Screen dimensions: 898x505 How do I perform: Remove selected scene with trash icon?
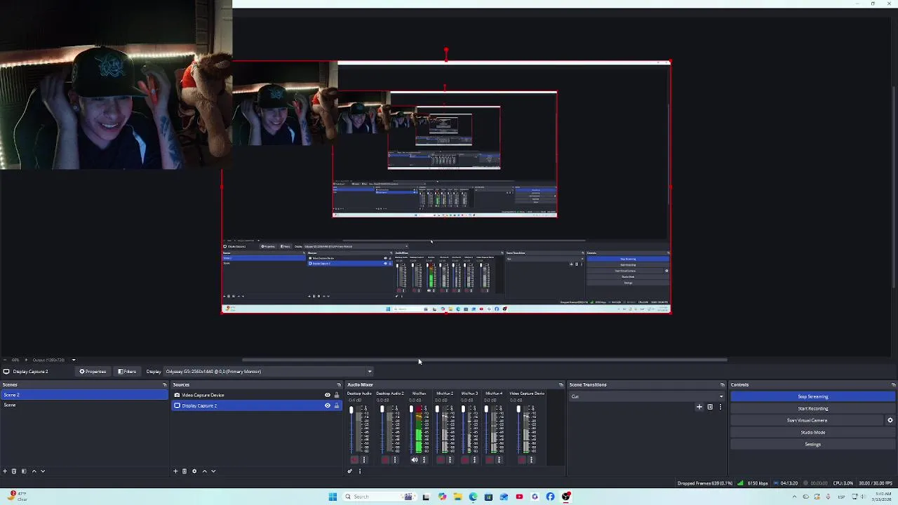click(13, 471)
